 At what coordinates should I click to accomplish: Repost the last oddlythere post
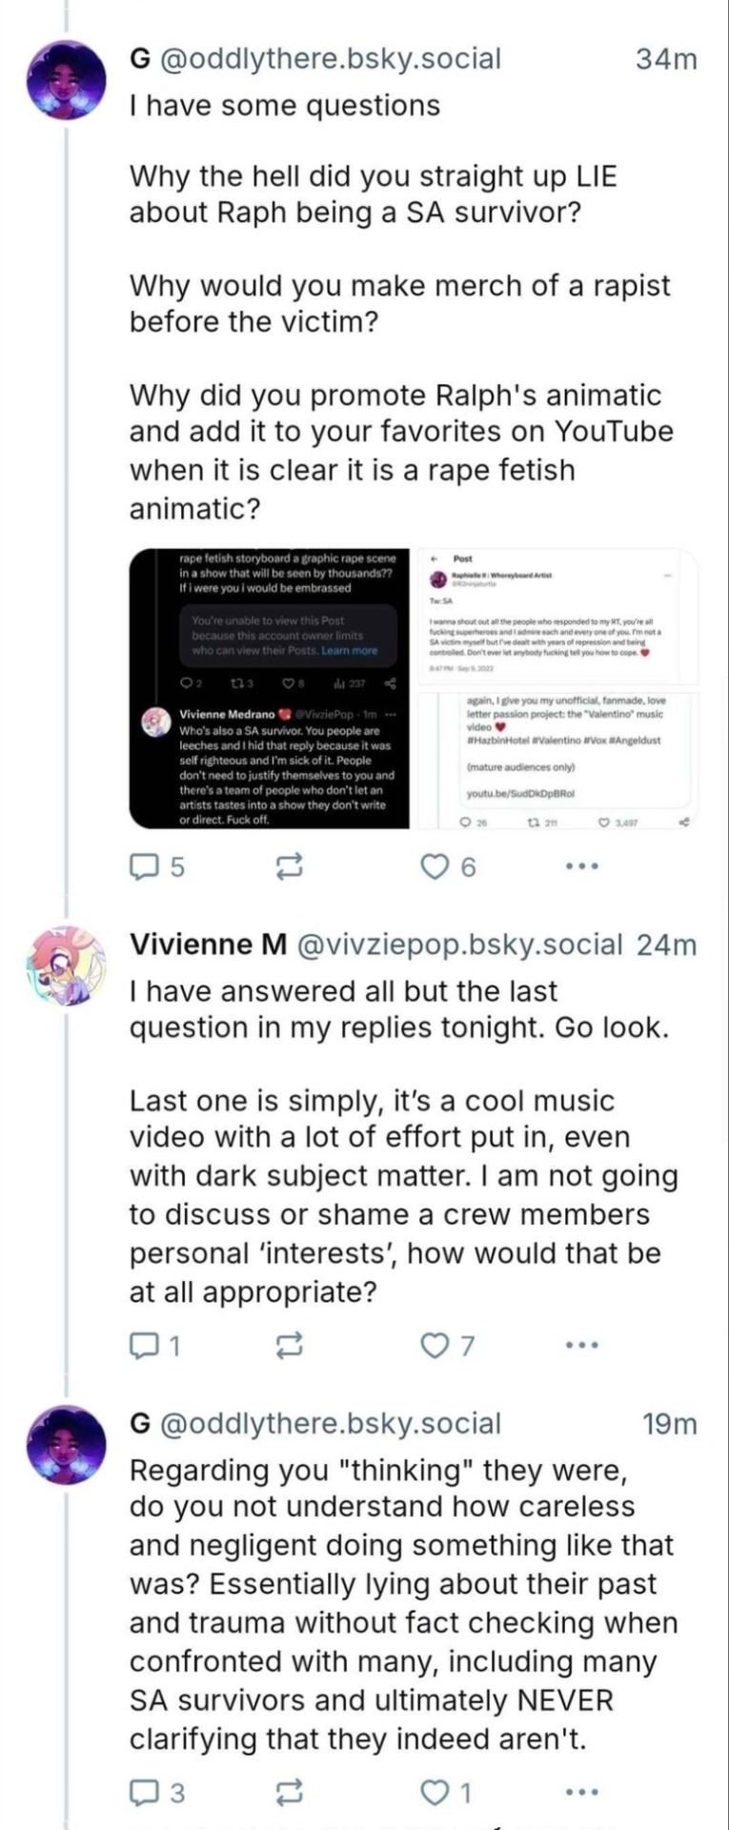[x=289, y=1793]
